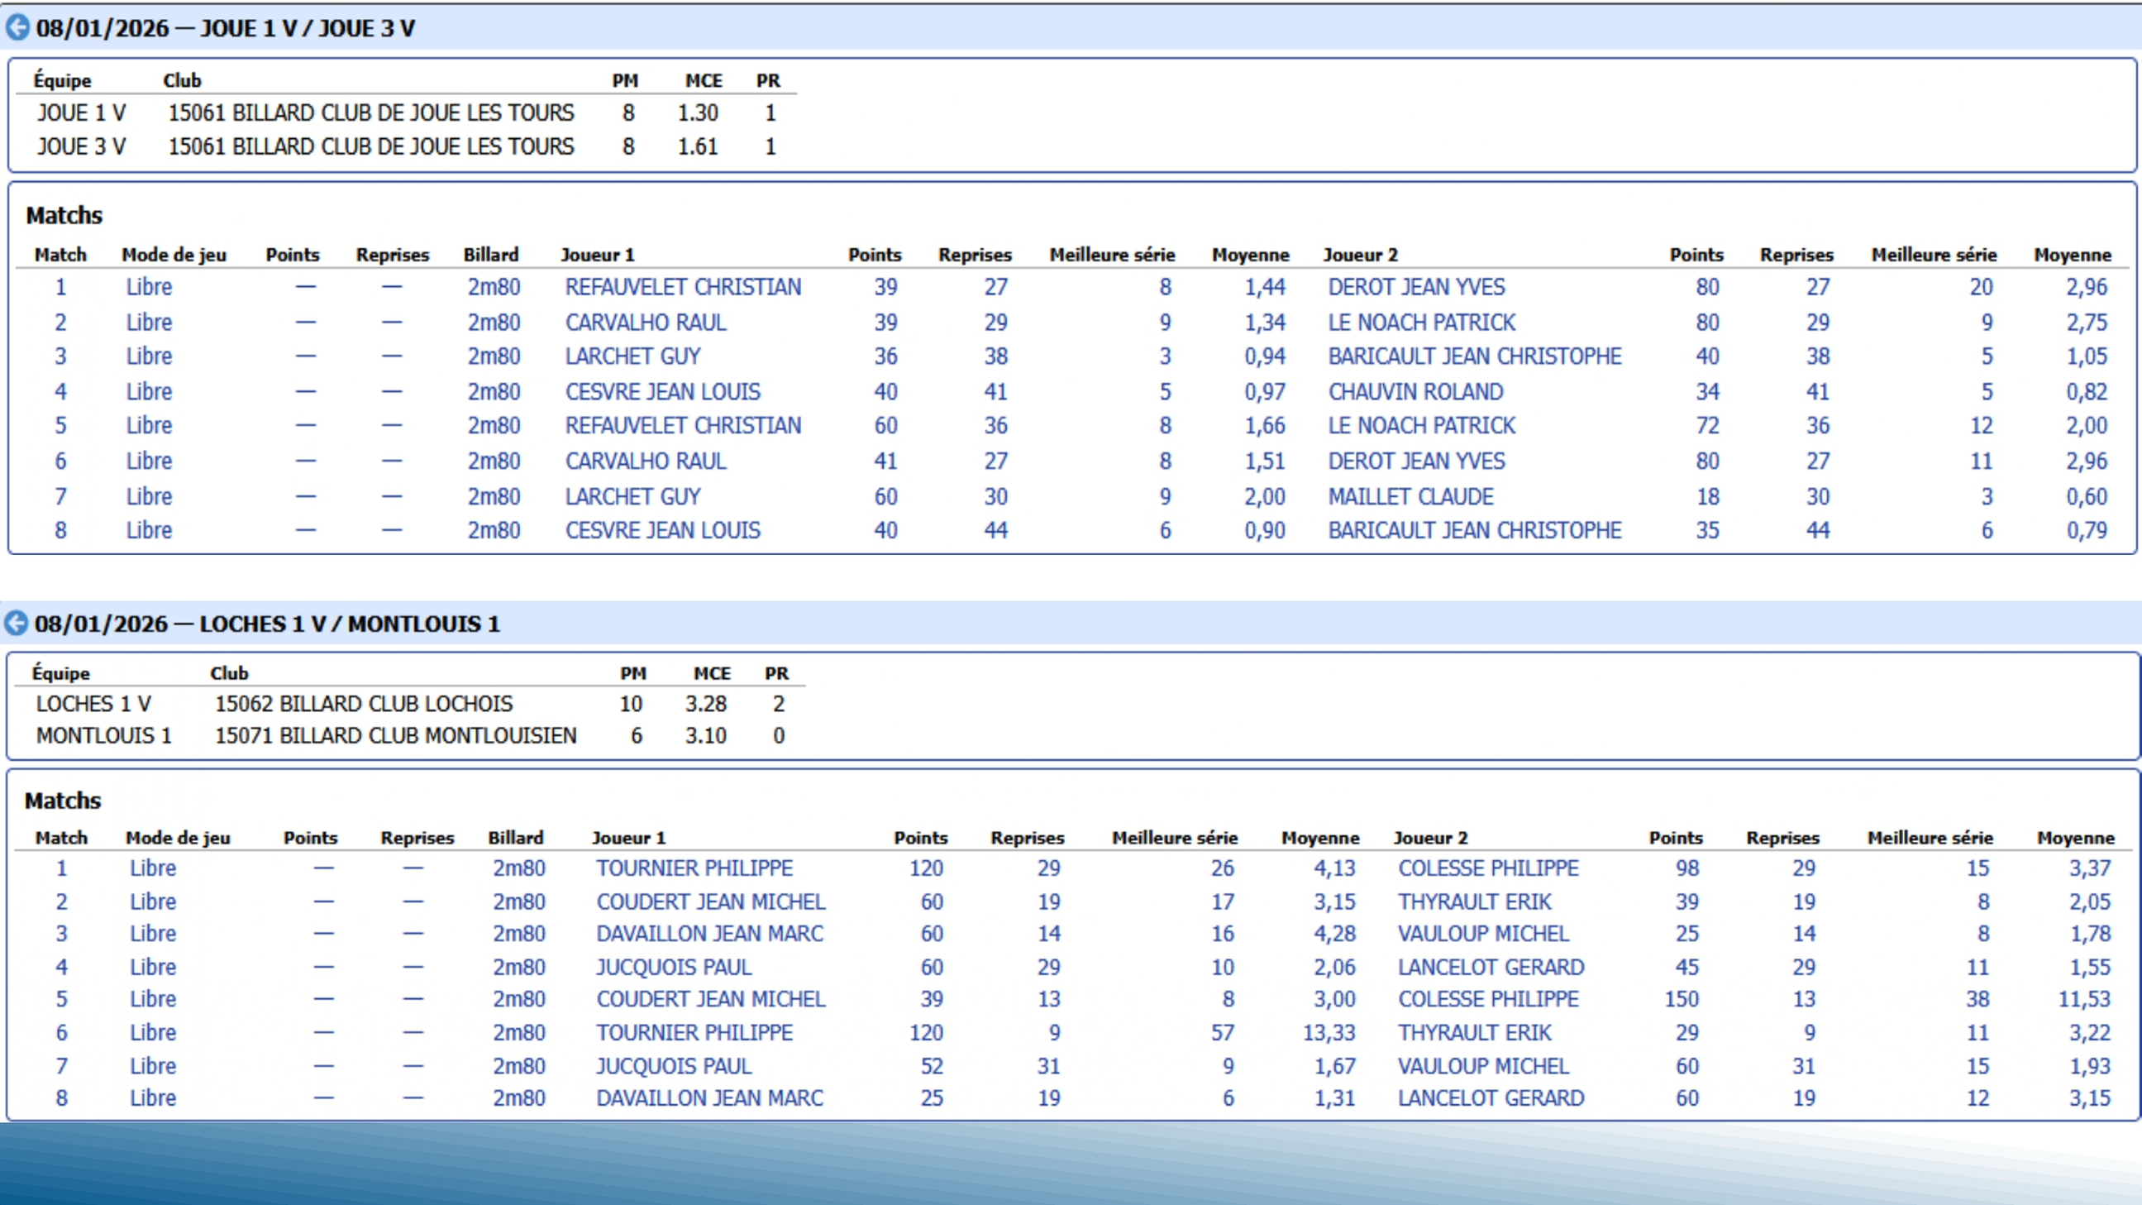Click 08/01/2026 JOUE 1 V / JOUE 3 V title
2142x1205 pixels.
(225, 28)
